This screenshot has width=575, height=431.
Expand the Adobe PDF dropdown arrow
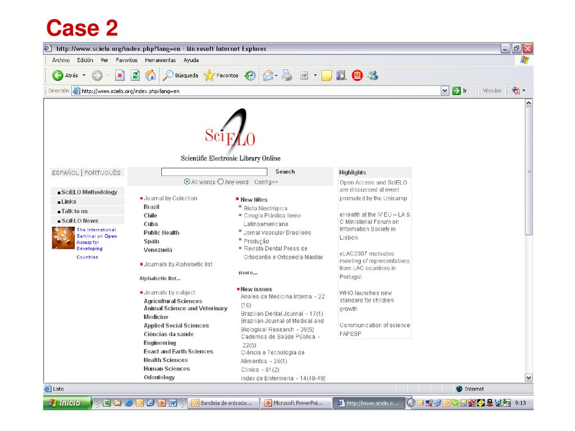click(x=524, y=90)
